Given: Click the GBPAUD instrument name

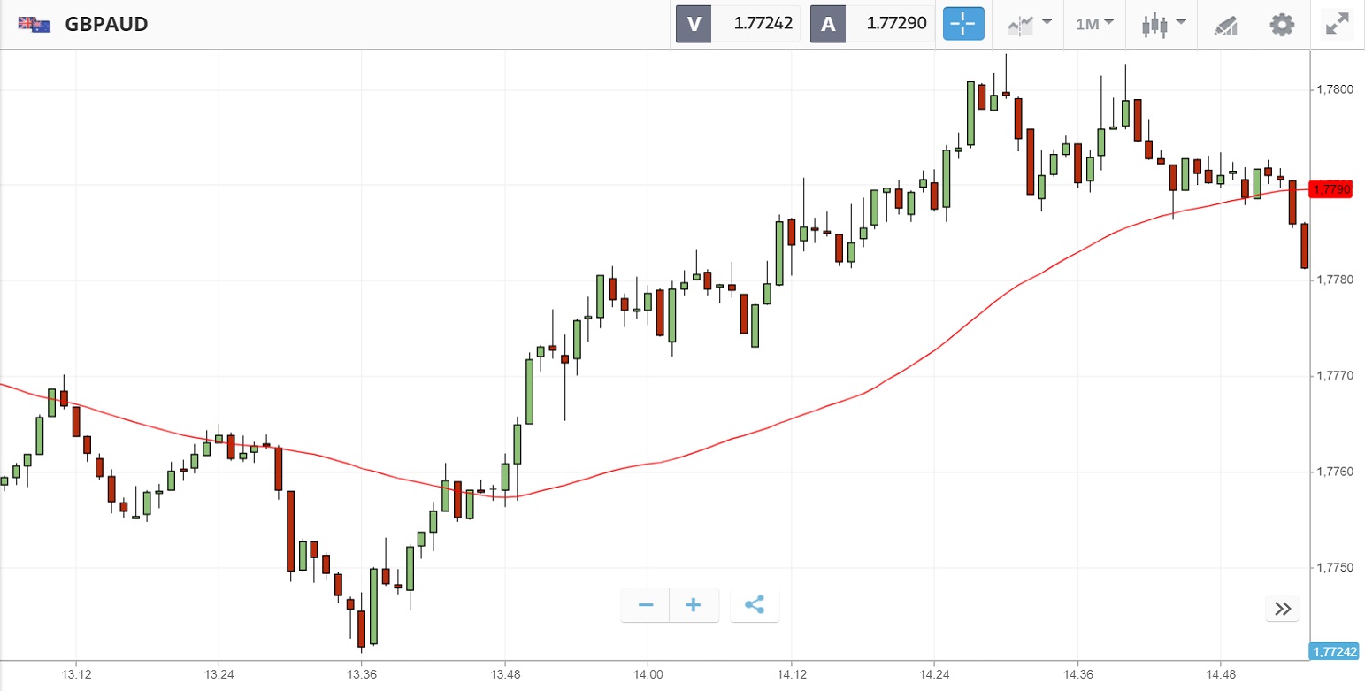Looking at the screenshot, I should [x=106, y=24].
